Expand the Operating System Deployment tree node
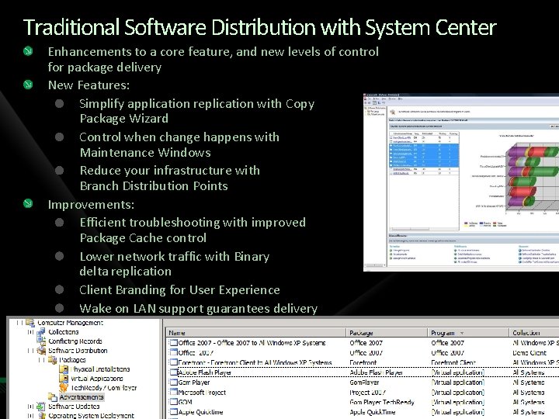 point(30,415)
